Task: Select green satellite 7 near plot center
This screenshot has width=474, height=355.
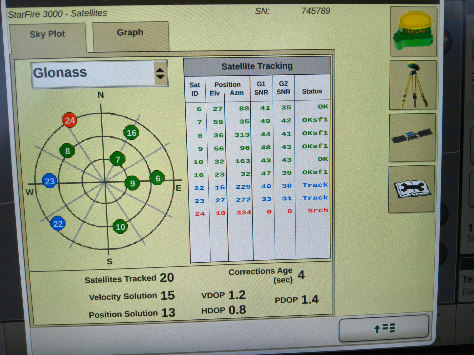Action: click(x=118, y=160)
